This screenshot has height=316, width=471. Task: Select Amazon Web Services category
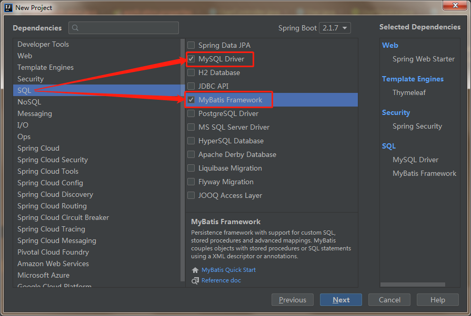tap(97, 264)
